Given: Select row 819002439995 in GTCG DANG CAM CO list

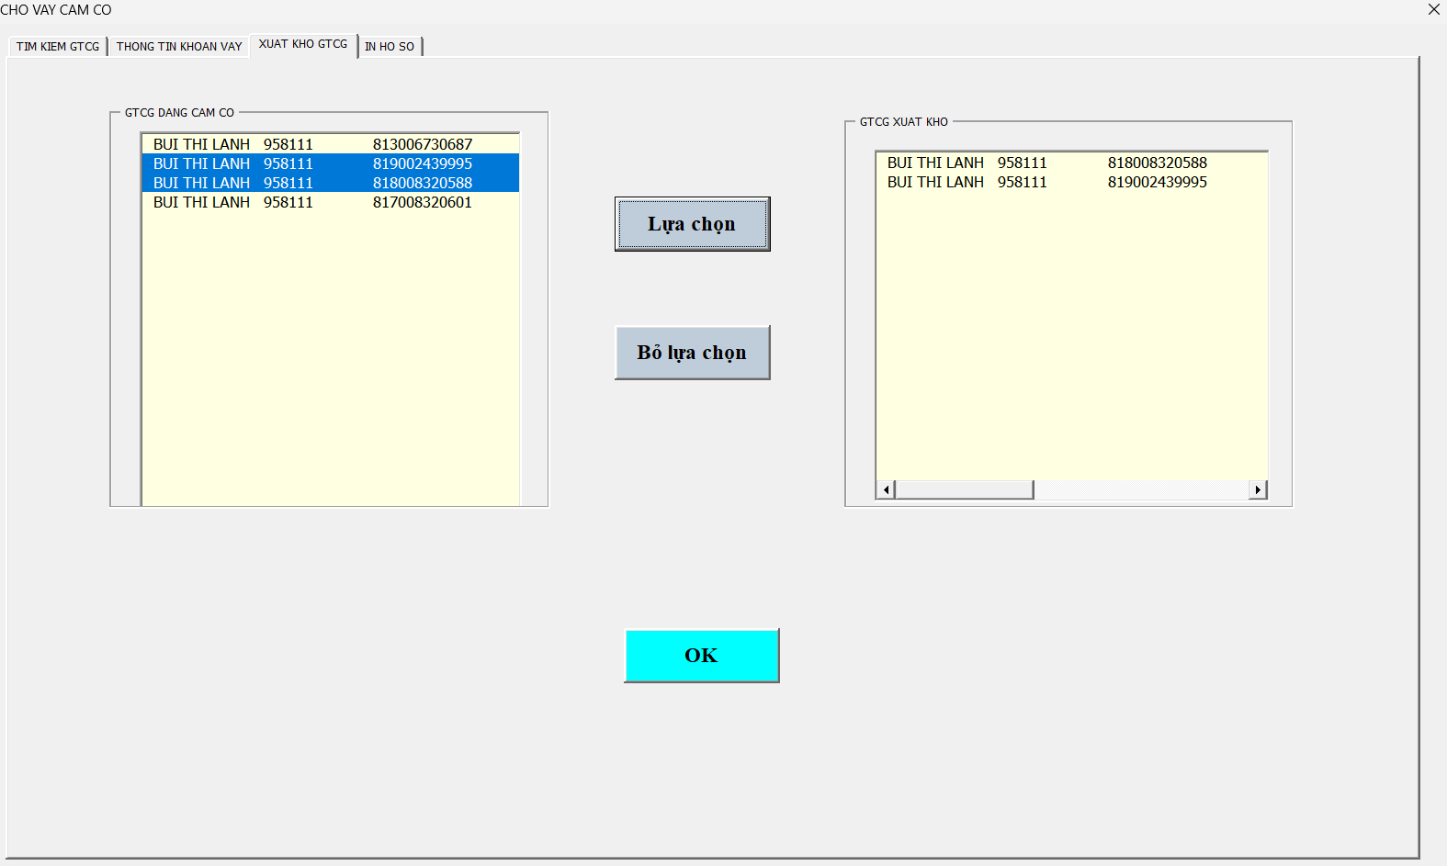Looking at the screenshot, I should click(331, 163).
